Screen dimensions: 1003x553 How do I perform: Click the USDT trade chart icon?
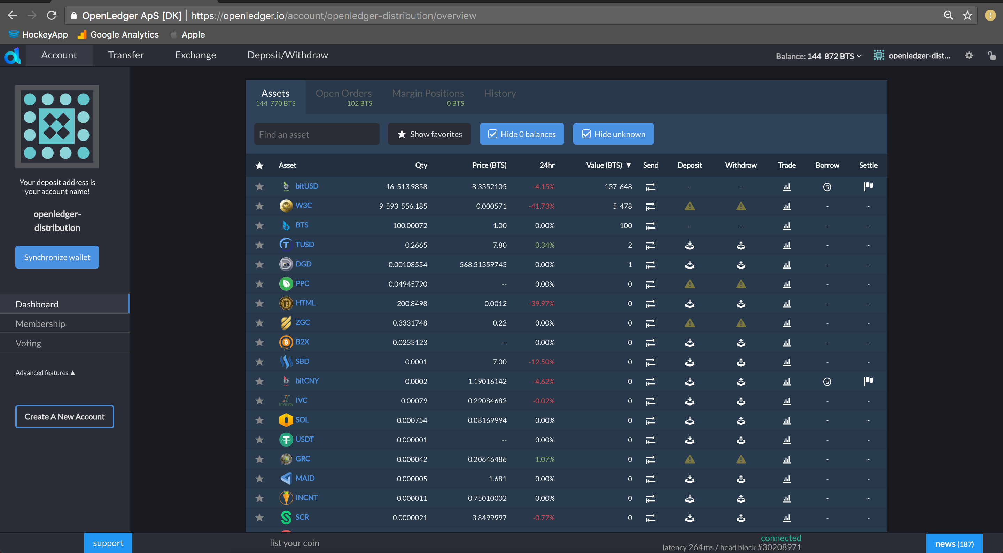tap(787, 440)
